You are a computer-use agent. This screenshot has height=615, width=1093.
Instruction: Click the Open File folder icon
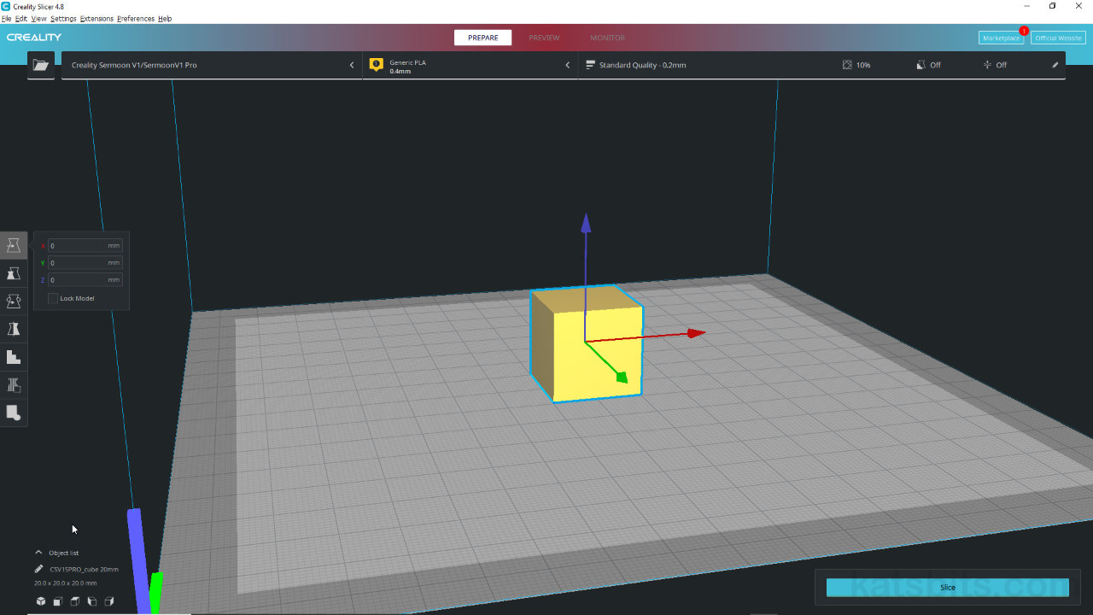[40, 65]
